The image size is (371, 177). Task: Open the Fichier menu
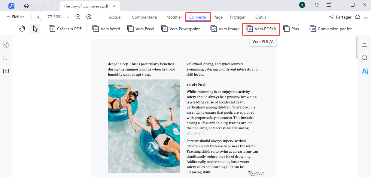click(x=15, y=17)
